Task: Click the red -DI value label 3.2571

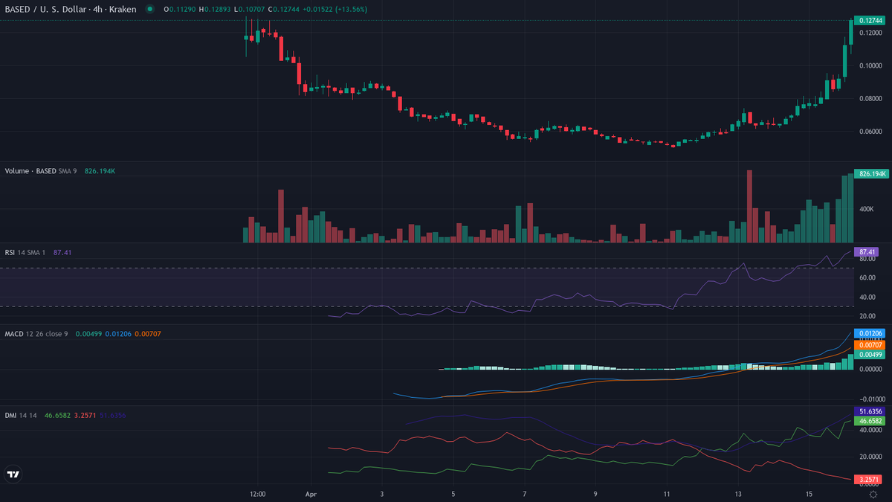Action: click(x=866, y=480)
